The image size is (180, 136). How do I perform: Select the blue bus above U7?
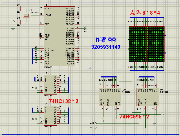(146, 77)
